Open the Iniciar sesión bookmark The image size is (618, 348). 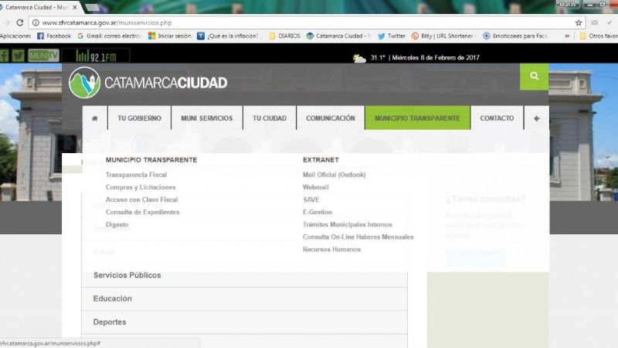point(169,36)
